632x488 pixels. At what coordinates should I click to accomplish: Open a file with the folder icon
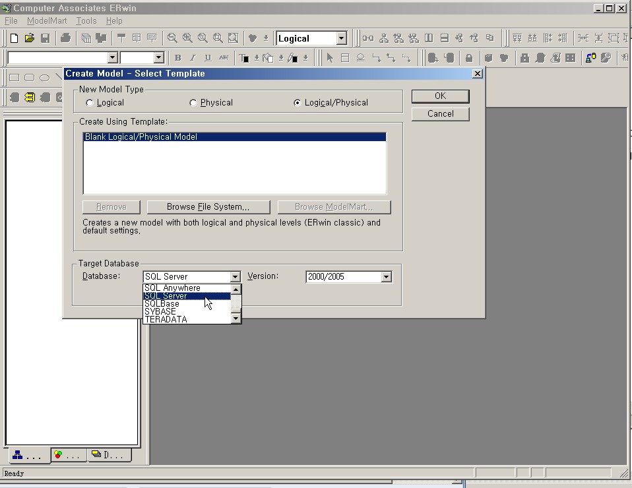tap(30, 38)
